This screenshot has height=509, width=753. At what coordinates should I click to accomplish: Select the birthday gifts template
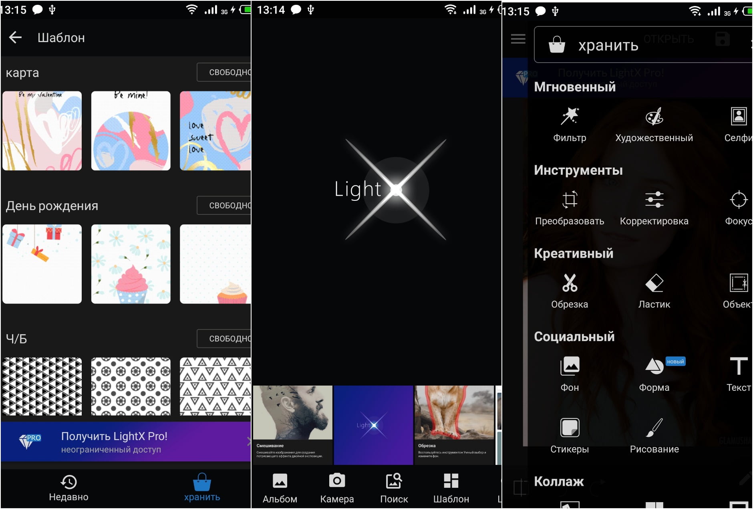(42, 264)
